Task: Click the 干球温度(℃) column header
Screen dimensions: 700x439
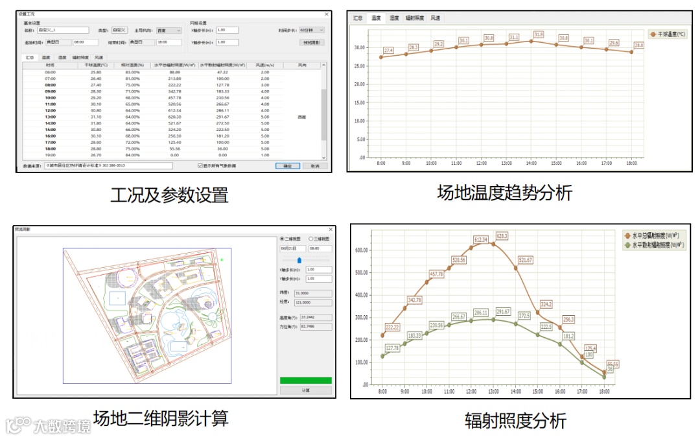Action: [x=96, y=65]
